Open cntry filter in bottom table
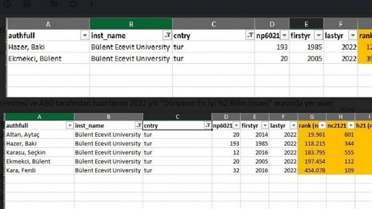This screenshot has width=372, height=209. point(208,125)
